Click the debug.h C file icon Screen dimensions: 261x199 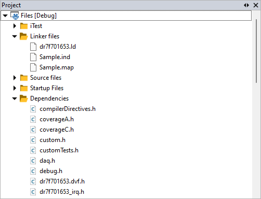33,171
